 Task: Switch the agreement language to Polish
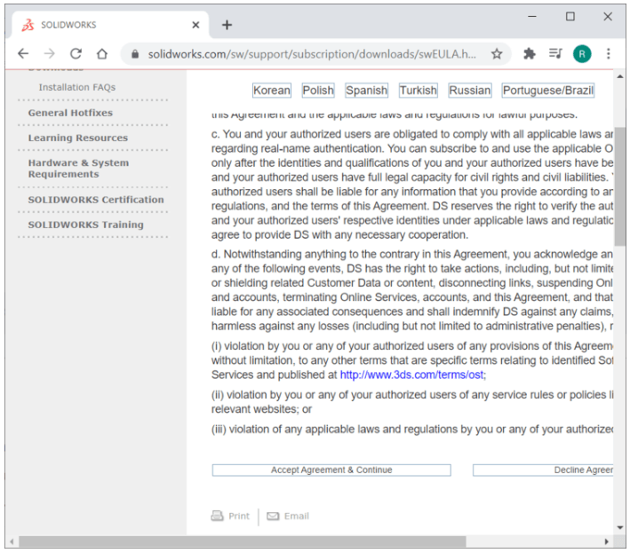(x=318, y=91)
